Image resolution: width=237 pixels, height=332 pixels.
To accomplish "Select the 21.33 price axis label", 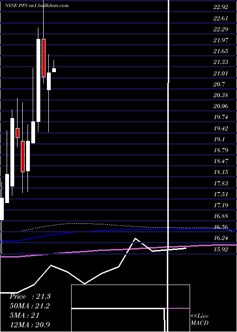I will pyautogui.click(x=221, y=62).
